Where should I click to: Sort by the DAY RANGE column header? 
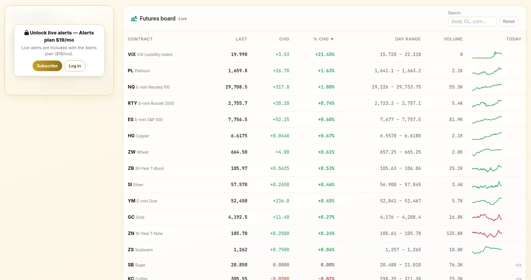point(408,39)
